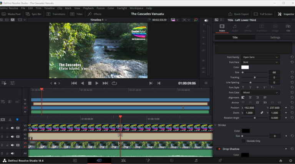Set text alignment to justified
This screenshot has height=164, width=295.
pos(265,98)
